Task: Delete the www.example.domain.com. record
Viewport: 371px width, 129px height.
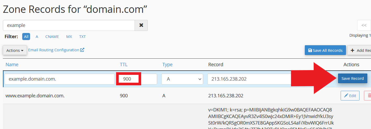Action: click(368, 96)
